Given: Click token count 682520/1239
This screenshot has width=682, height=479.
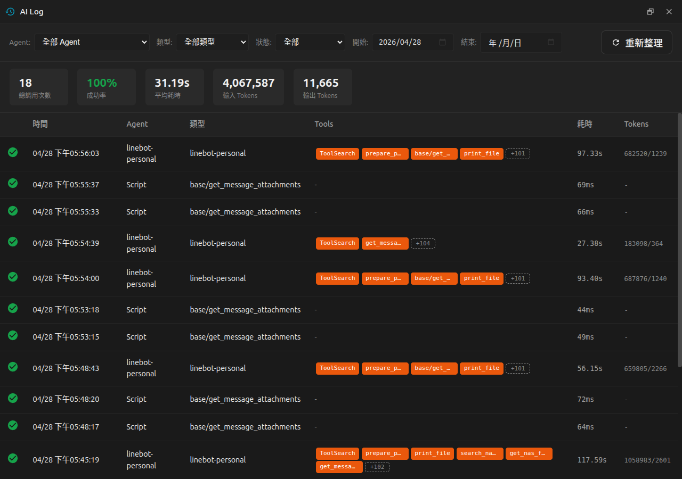Looking at the screenshot, I should point(645,154).
